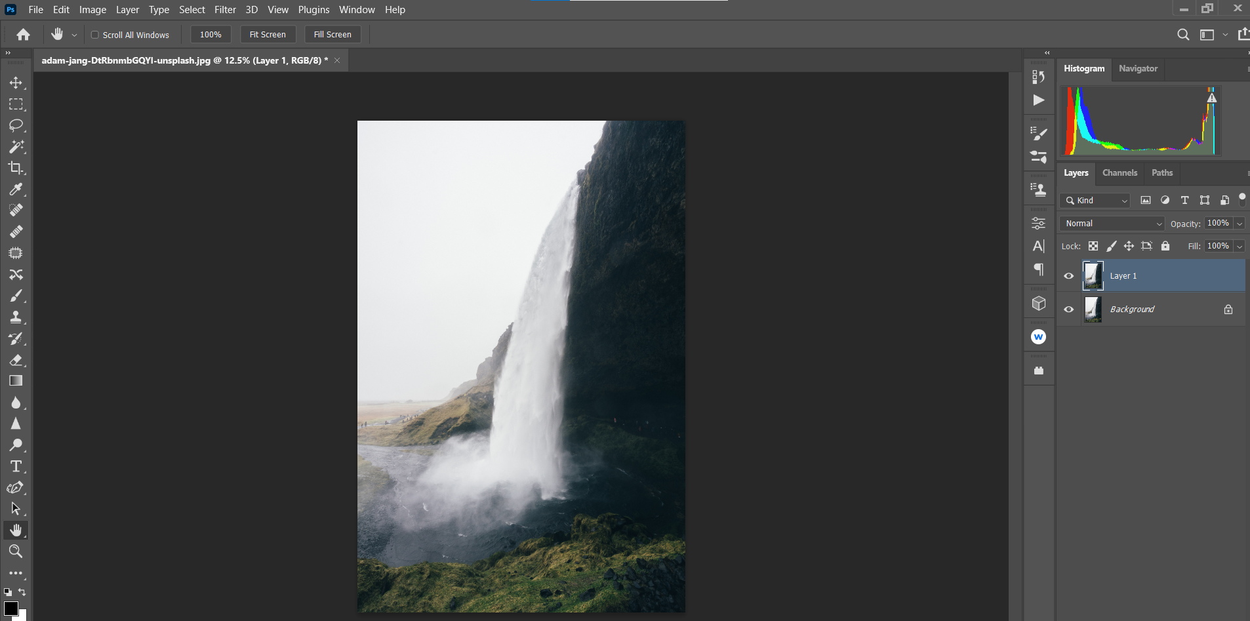Open the workspace switcher dropdown arrow
1250x621 pixels.
[1225, 35]
